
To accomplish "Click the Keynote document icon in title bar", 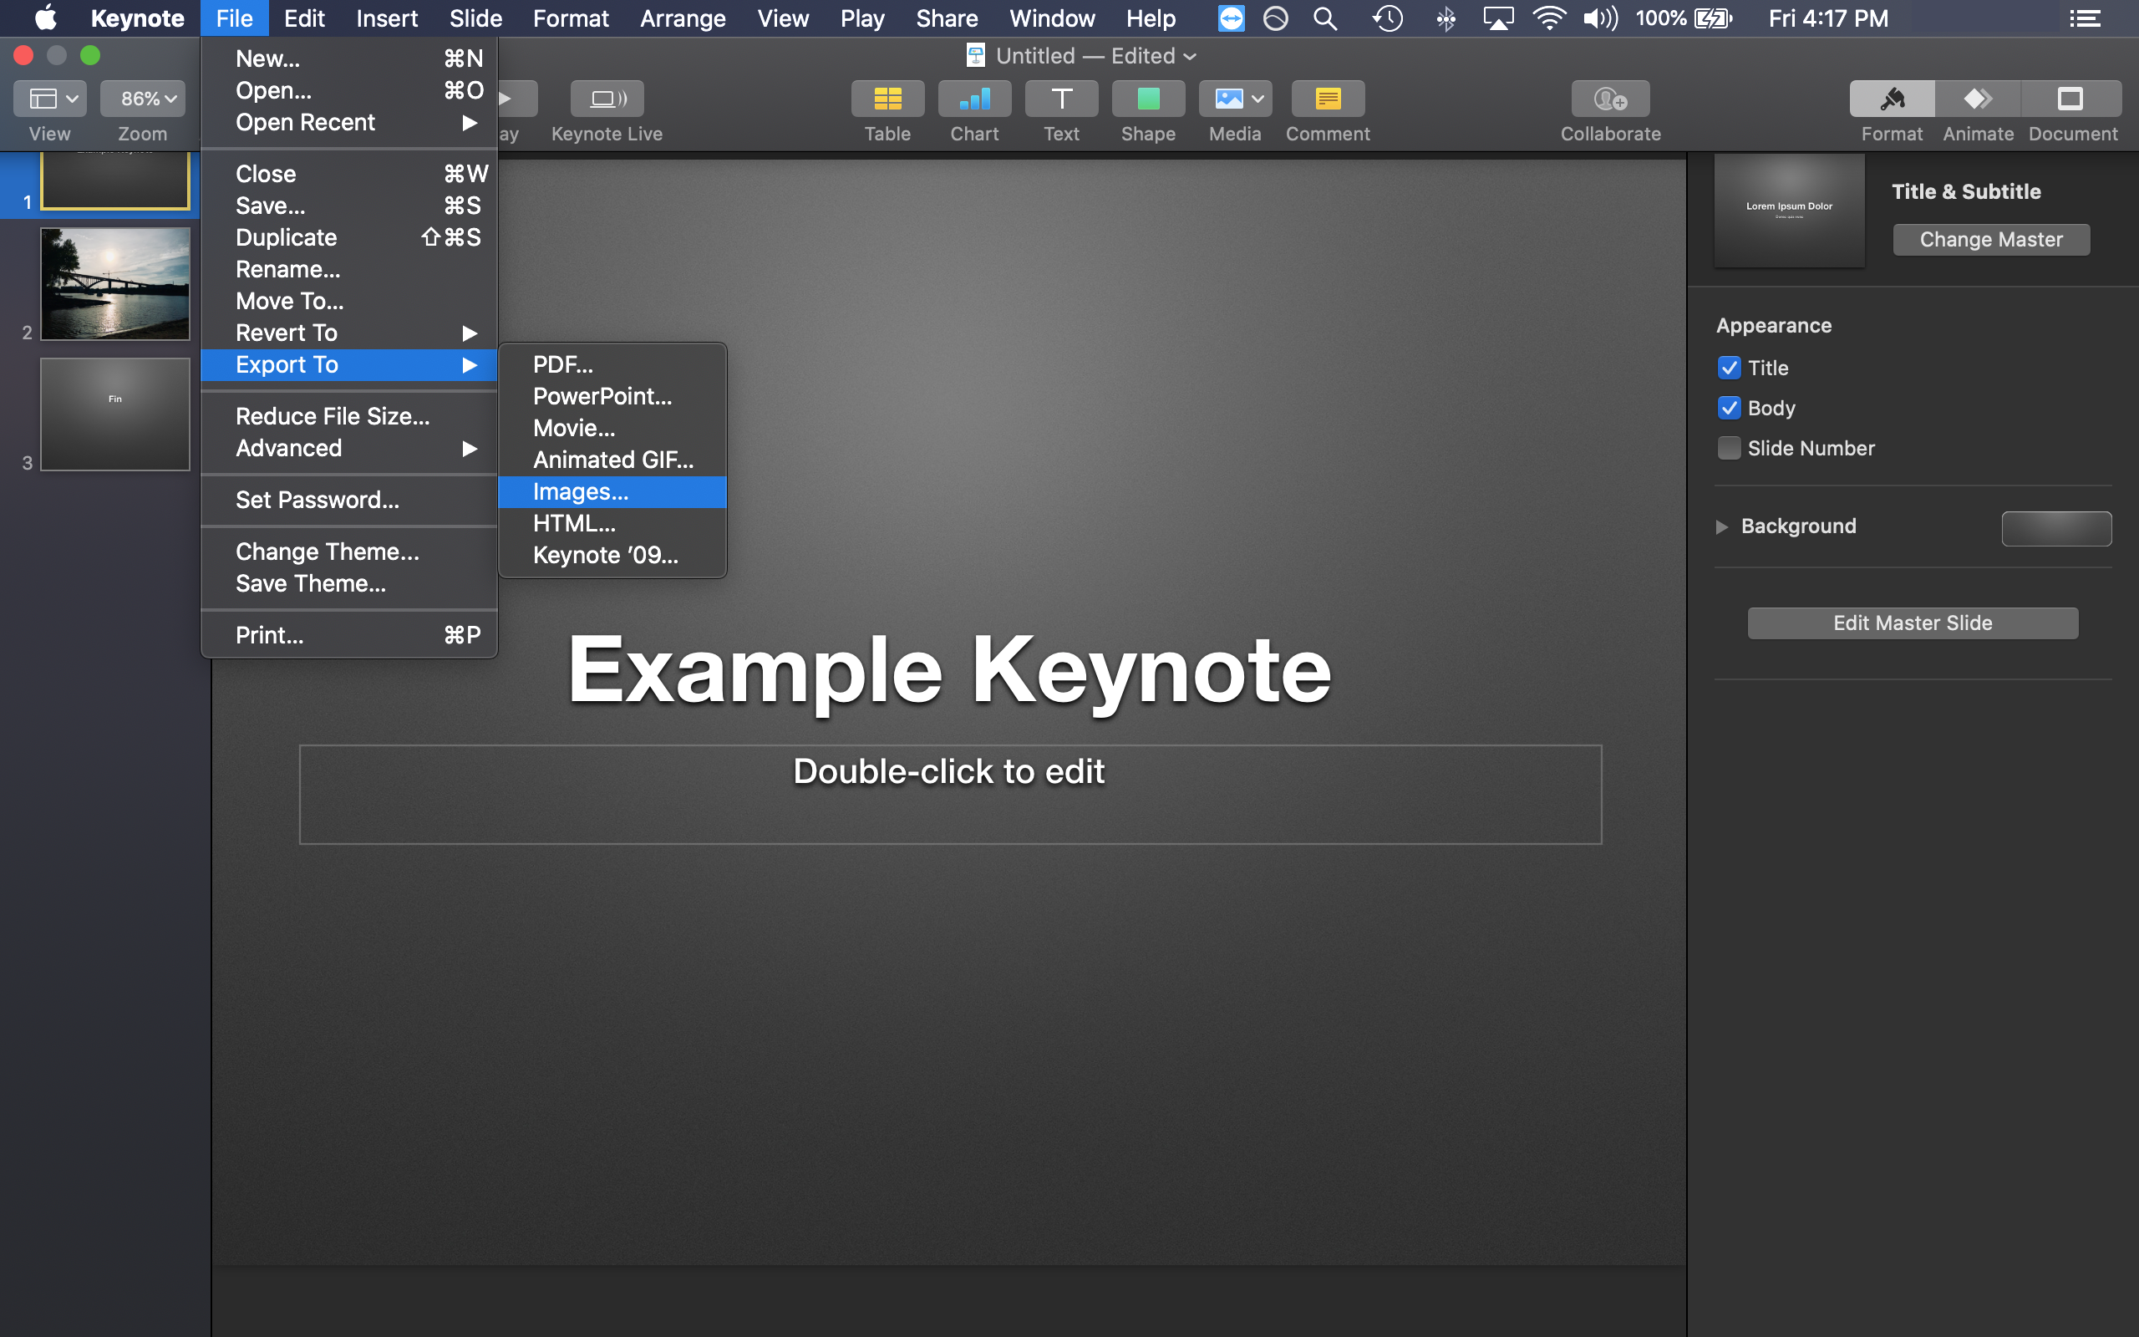I will point(976,56).
